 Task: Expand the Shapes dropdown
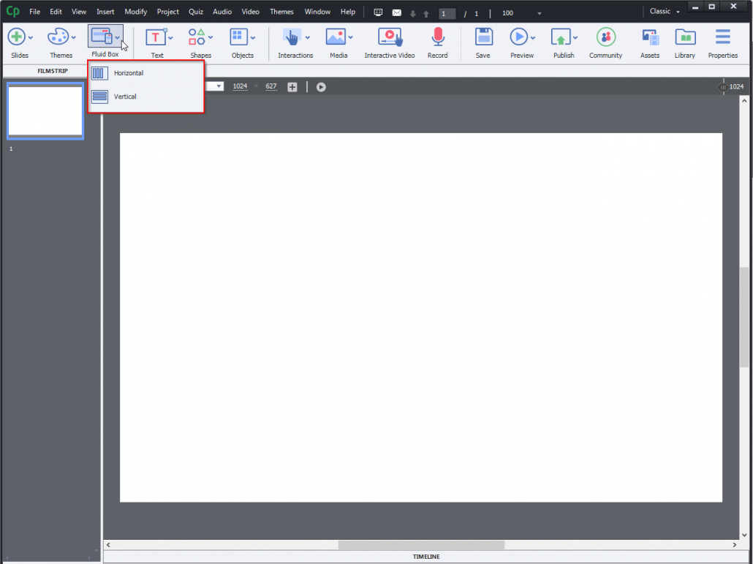[x=211, y=36]
